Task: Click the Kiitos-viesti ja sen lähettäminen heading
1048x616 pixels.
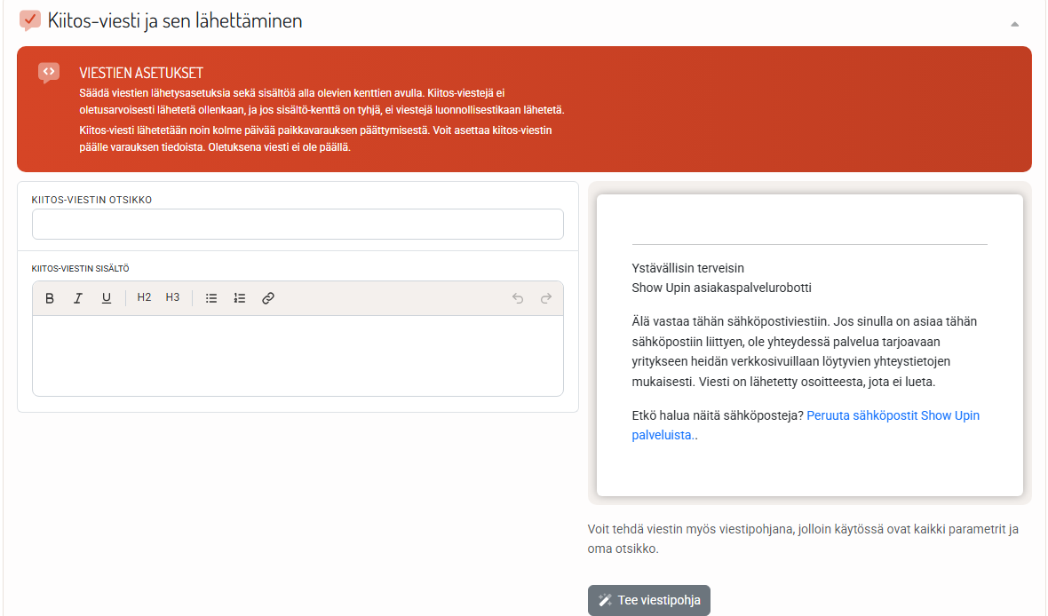Action: click(x=175, y=20)
